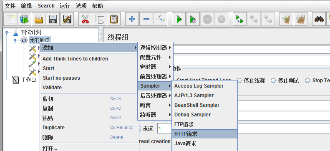Click the green Start test icon
The width and height of the screenshot is (330, 151).
179,19
